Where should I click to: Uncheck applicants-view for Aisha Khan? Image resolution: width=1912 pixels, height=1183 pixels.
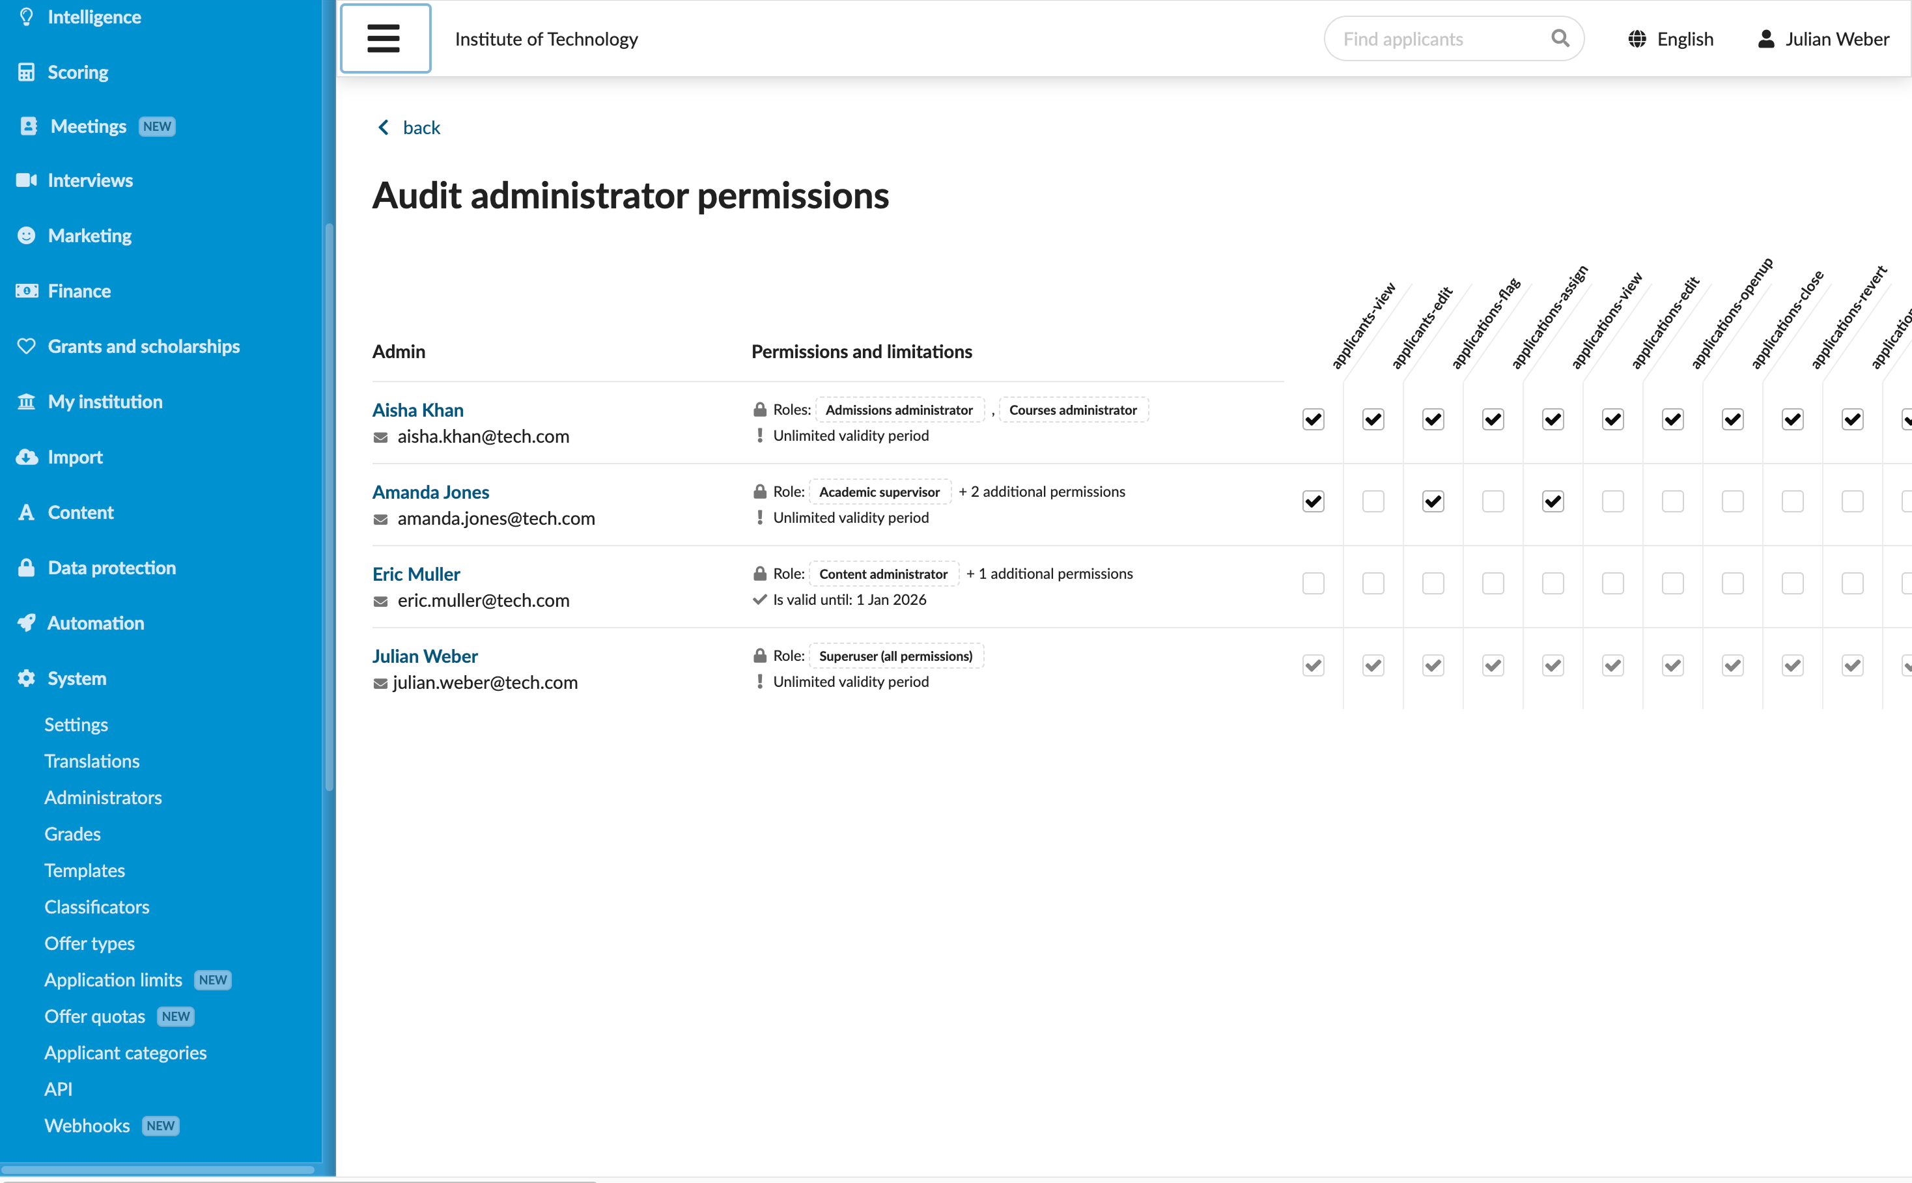point(1314,419)
